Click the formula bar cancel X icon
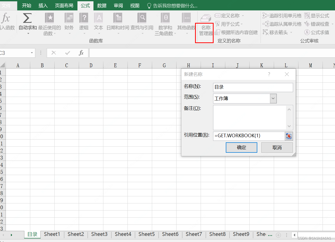 point(54,53)
